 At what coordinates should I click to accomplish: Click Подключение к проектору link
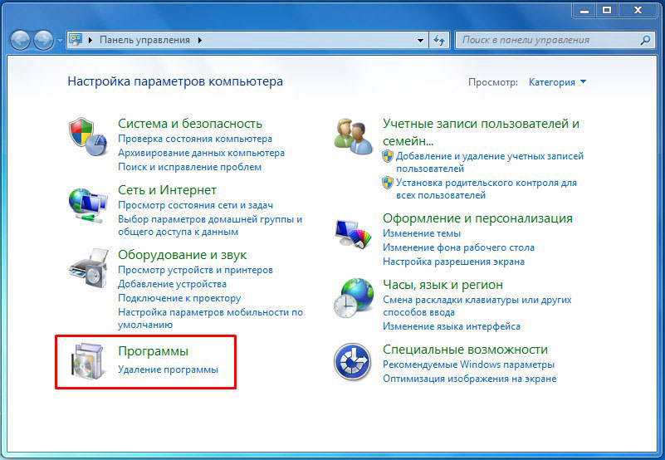179,298
